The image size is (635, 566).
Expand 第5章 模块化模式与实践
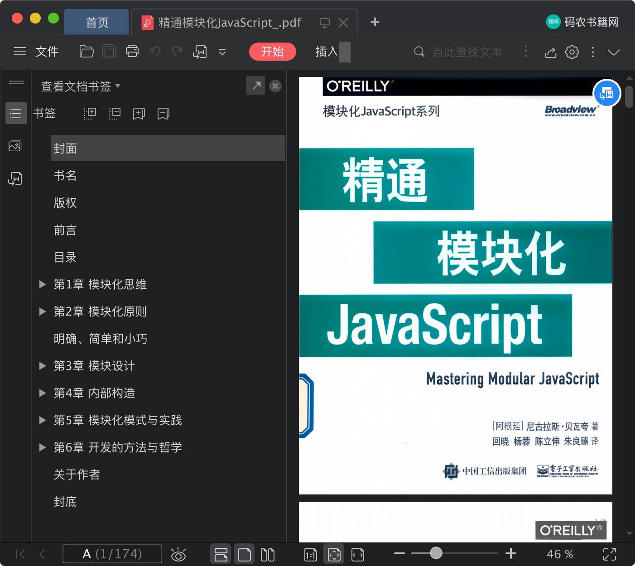(x=43, y=420)
